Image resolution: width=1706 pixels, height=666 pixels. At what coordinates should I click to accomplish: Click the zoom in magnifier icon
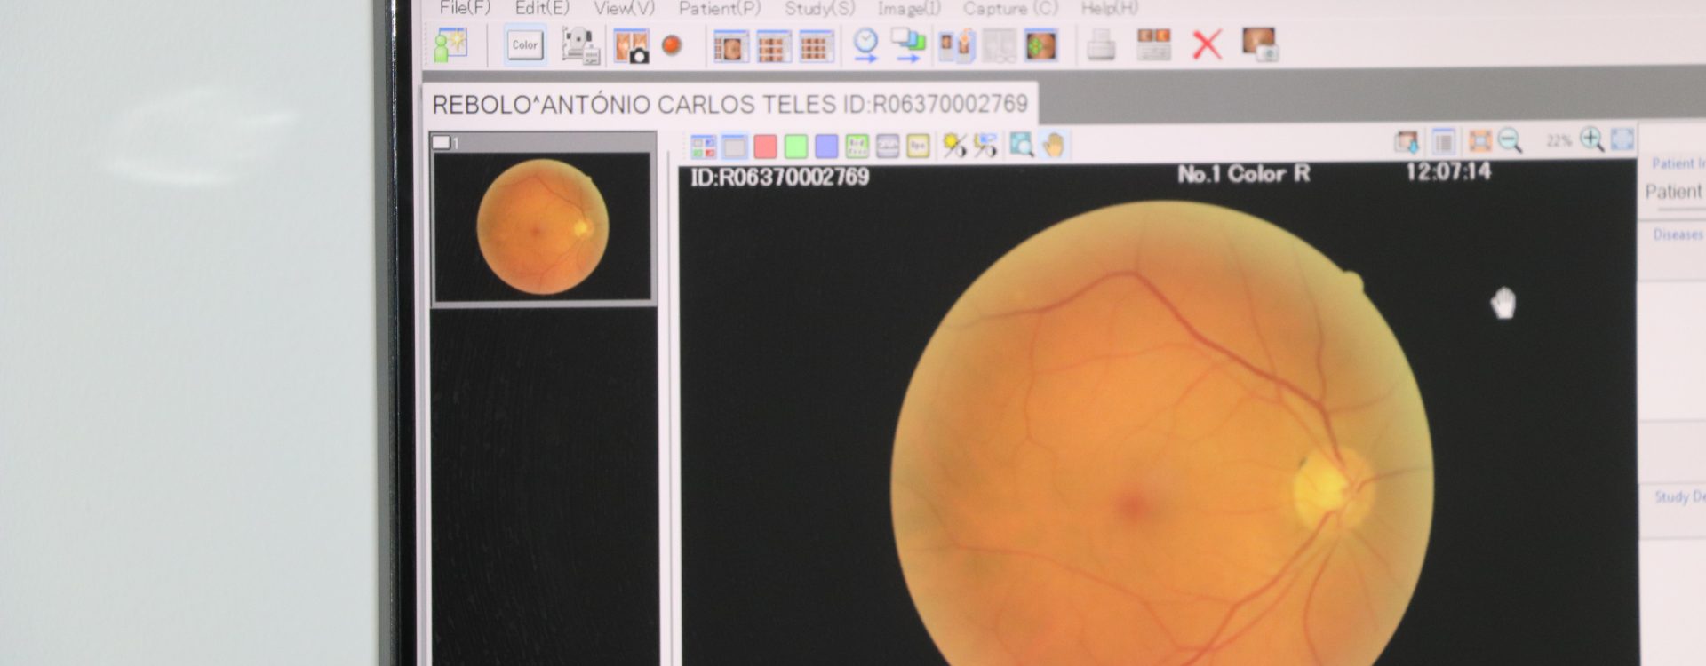point(1591,139)
